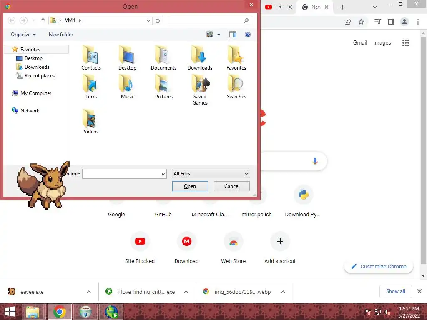Screen dimensions: 427x320
Task: Open Chrome profile icon
Action: click(404, 22)
